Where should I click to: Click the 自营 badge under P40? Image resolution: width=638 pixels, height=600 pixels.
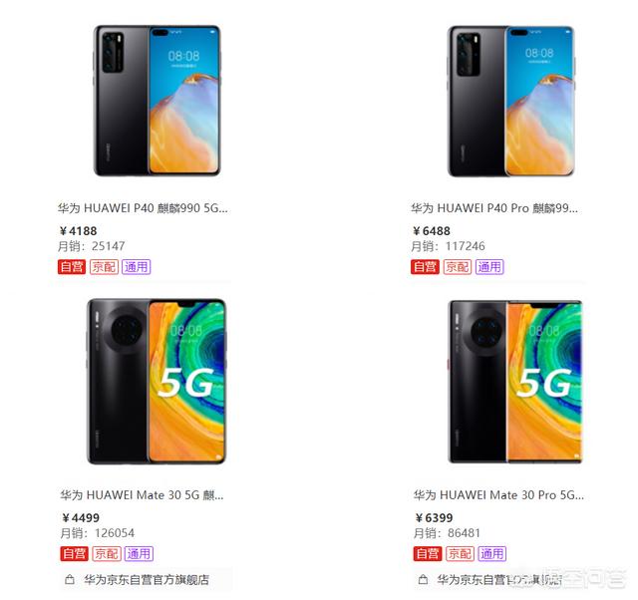tap(72, 267)
